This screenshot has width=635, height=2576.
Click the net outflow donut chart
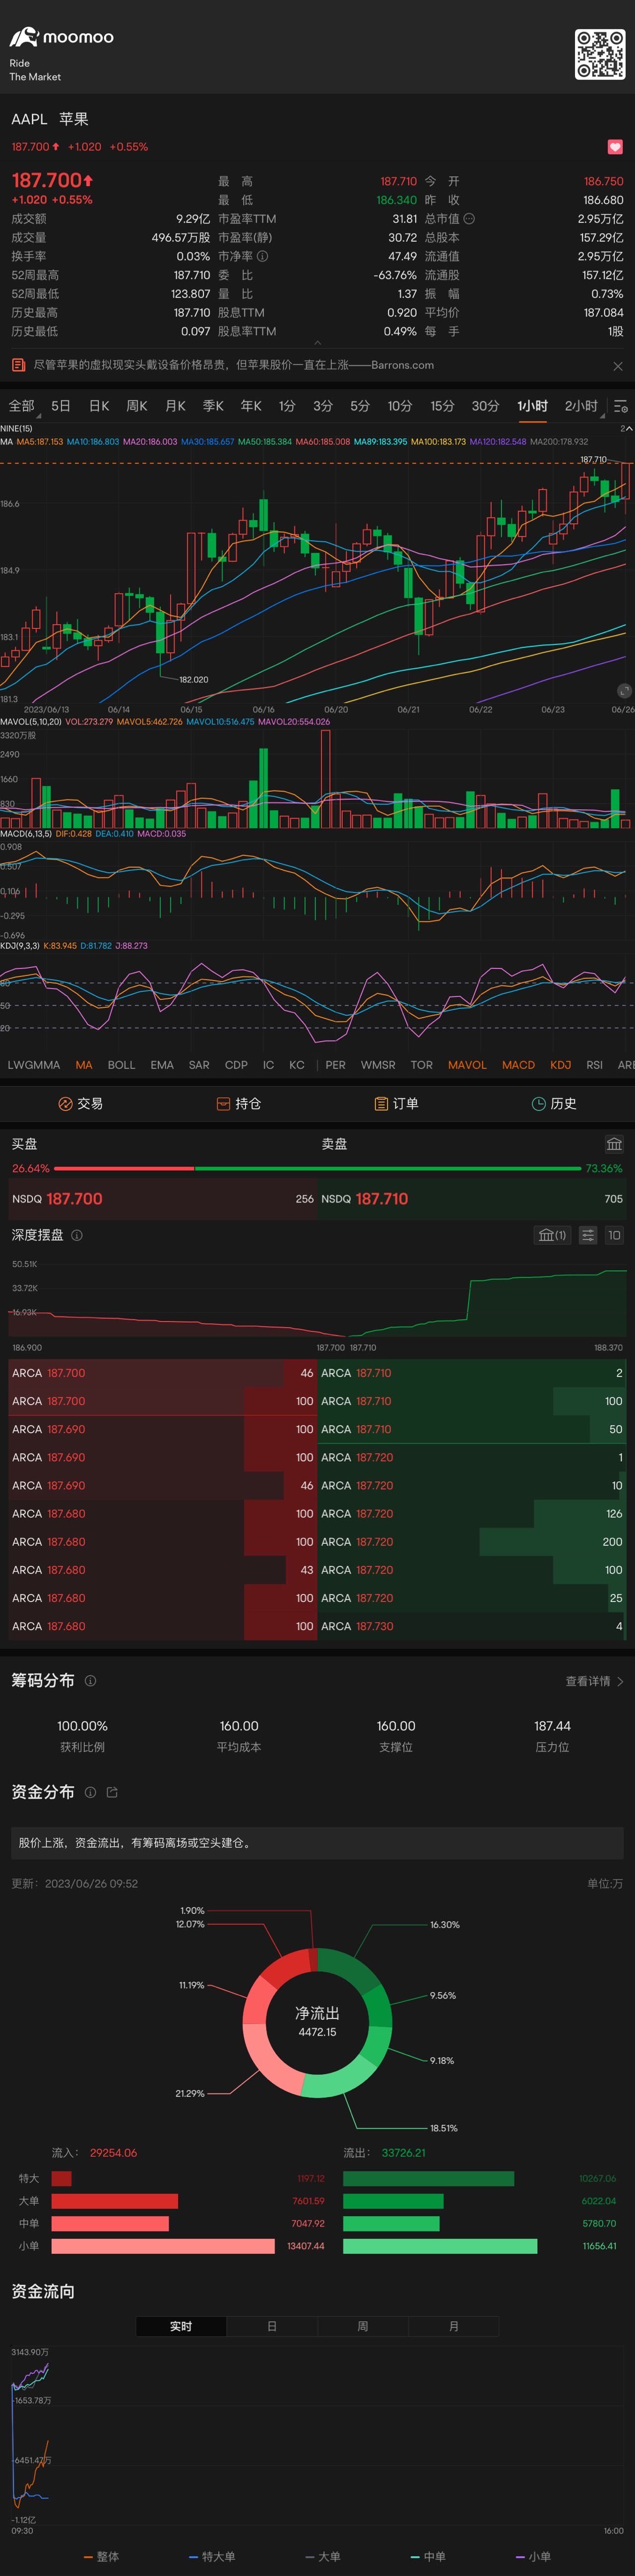[317, 2023]
